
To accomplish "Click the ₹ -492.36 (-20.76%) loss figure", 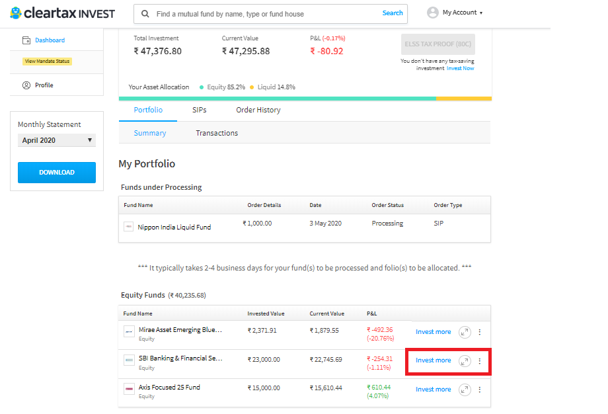I will pyautogui.click(x=381, y=334).
